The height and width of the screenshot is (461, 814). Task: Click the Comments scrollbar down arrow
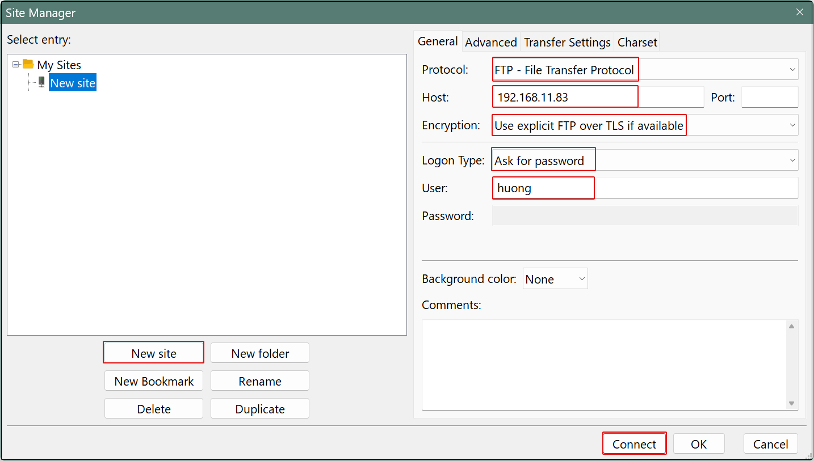(x=791, y=403)
